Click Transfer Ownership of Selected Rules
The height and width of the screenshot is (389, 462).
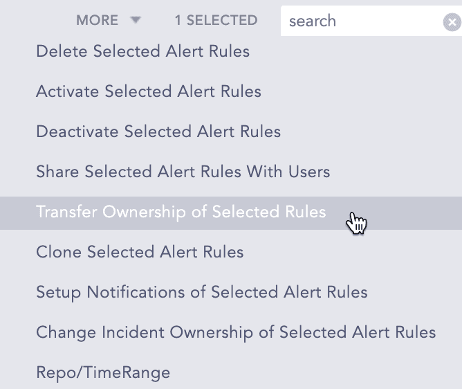pos(181,212)
